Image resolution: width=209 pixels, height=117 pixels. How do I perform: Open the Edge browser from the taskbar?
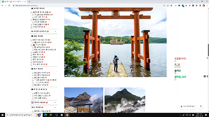[x=45, y=115]
